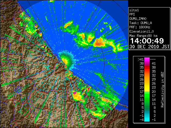Pick the orange 29–32 dBZ legend color
The width and height of the screenshot is (171, 128).
[147, 75]
